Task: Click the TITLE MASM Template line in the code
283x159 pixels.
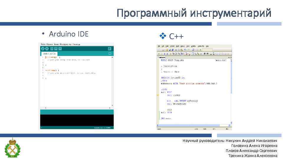Action: click(x=172, y=60)
